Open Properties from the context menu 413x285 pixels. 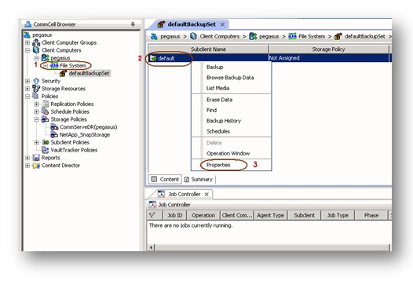point(232,165)
